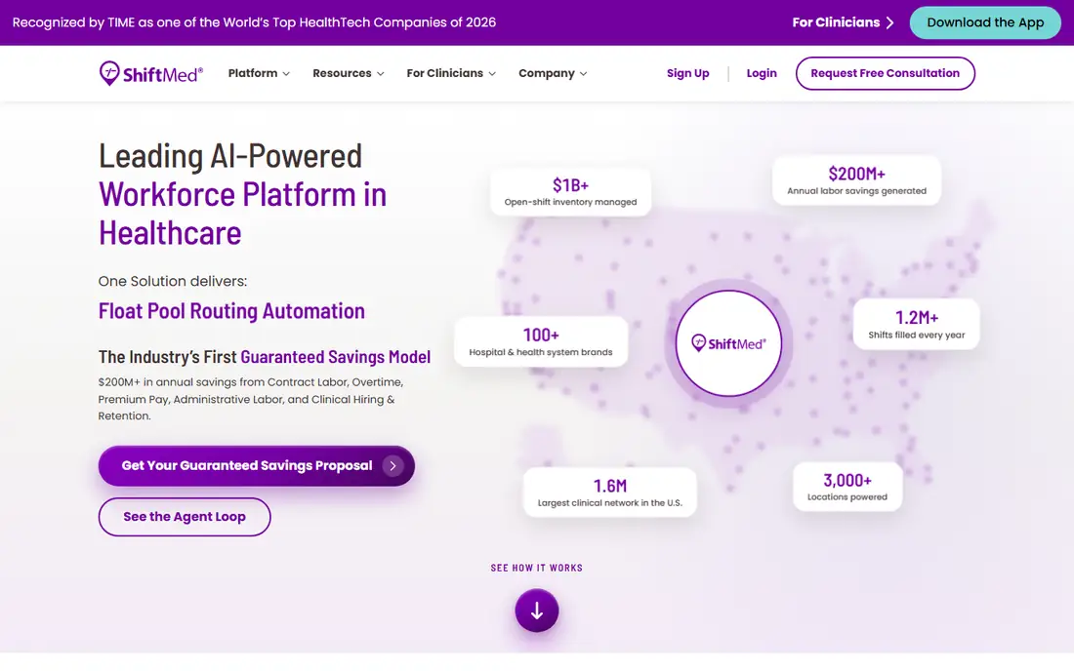Select the 1.2M+ shifts filled card
This screenshot has width=1074, height=671.
click(x=916, y=324)
